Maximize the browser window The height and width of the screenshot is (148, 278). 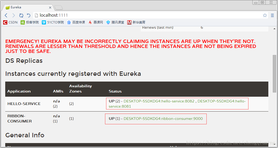[262, 2]
